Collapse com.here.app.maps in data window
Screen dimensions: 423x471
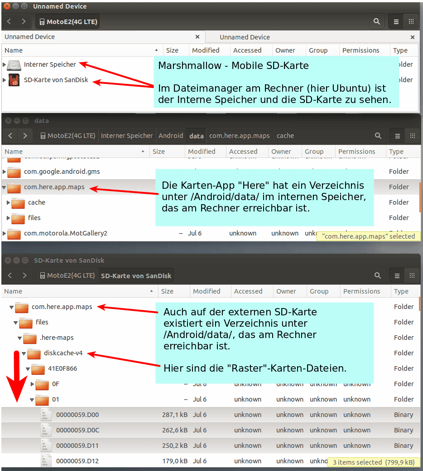point(4,187)
